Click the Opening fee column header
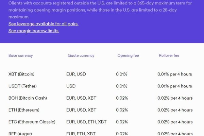Image resolution: width=204 pixels, height=136 pixels. click(x=128, y=55)
